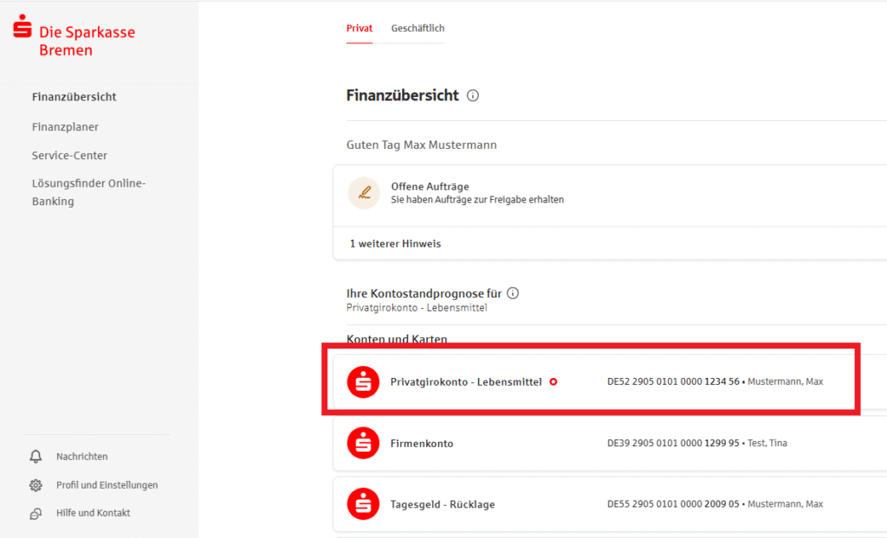
Task: Open the Hilfe und Kontakt chat icon
Action: [36, 513]
